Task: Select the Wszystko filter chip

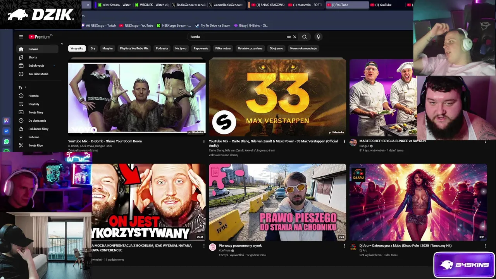Action: coord(77,48)
